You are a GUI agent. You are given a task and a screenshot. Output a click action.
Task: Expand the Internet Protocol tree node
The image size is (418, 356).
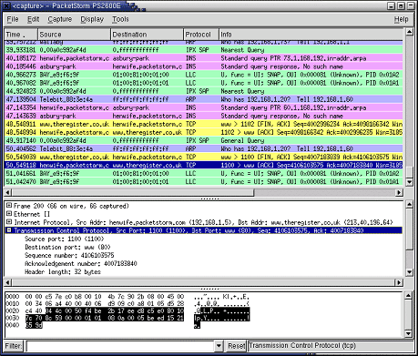[x=9, y=222]
